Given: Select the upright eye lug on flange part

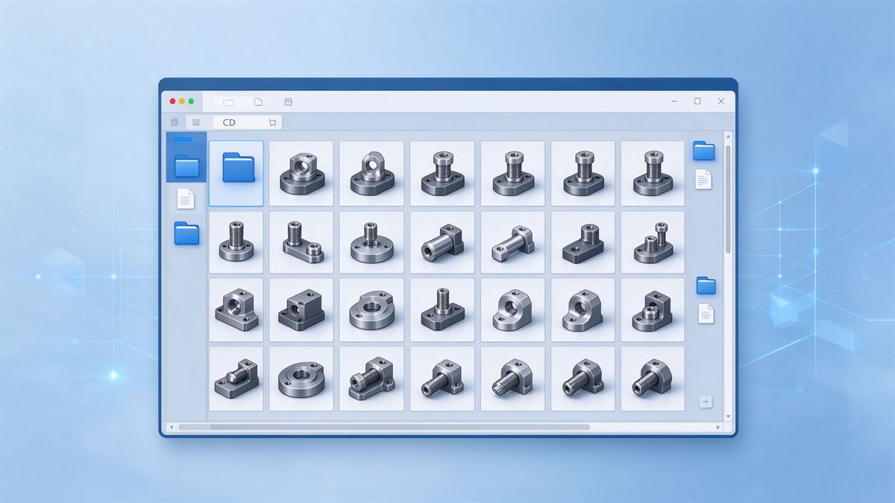Looking at the screenshot, I should point(371,173).
